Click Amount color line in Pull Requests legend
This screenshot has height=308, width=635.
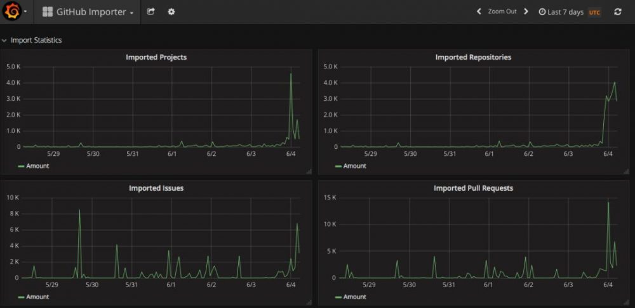coord(338,297)
